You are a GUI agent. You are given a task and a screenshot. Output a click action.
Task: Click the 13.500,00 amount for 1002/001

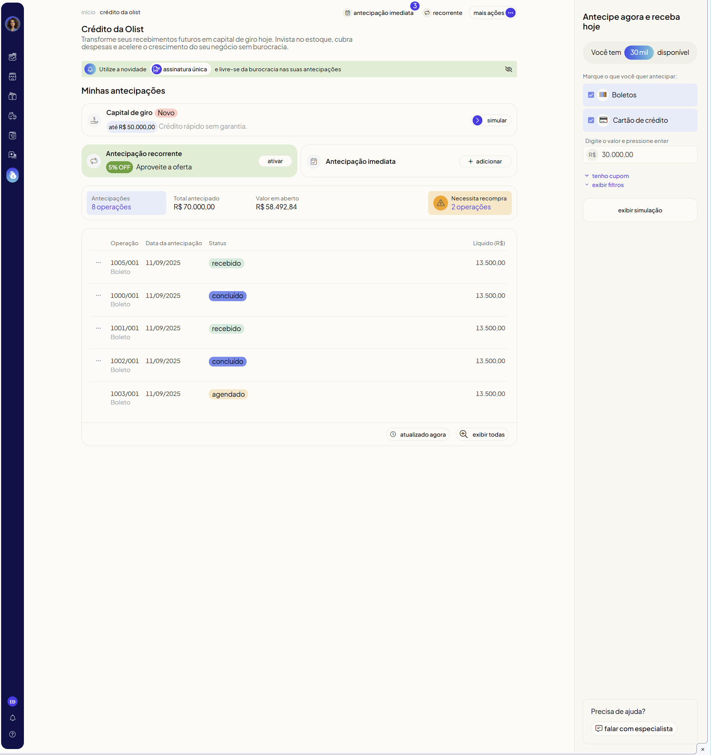(x=491, y=361)
